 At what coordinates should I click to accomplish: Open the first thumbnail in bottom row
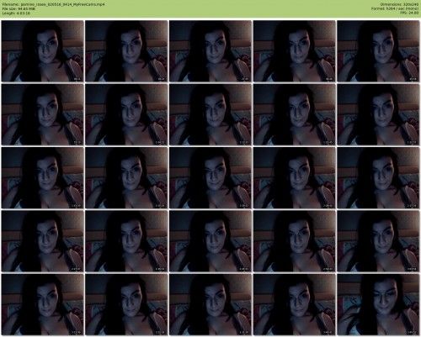click(43, 304)
